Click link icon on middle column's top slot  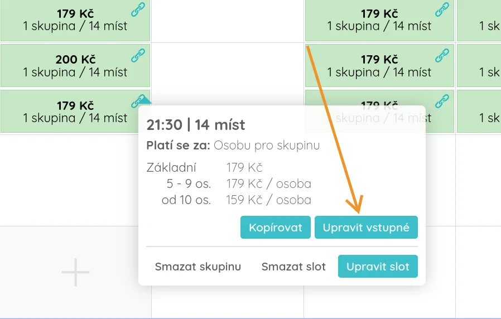pos(442,9)
